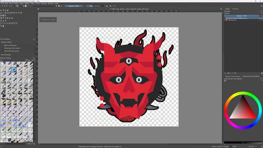Select the Pan hand tool
The height and width of the screenshot is (148, 263).
[x=3, y=26]
